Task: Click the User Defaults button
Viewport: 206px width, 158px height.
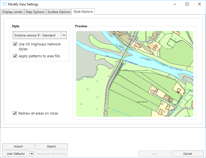Action: (16, 154)
